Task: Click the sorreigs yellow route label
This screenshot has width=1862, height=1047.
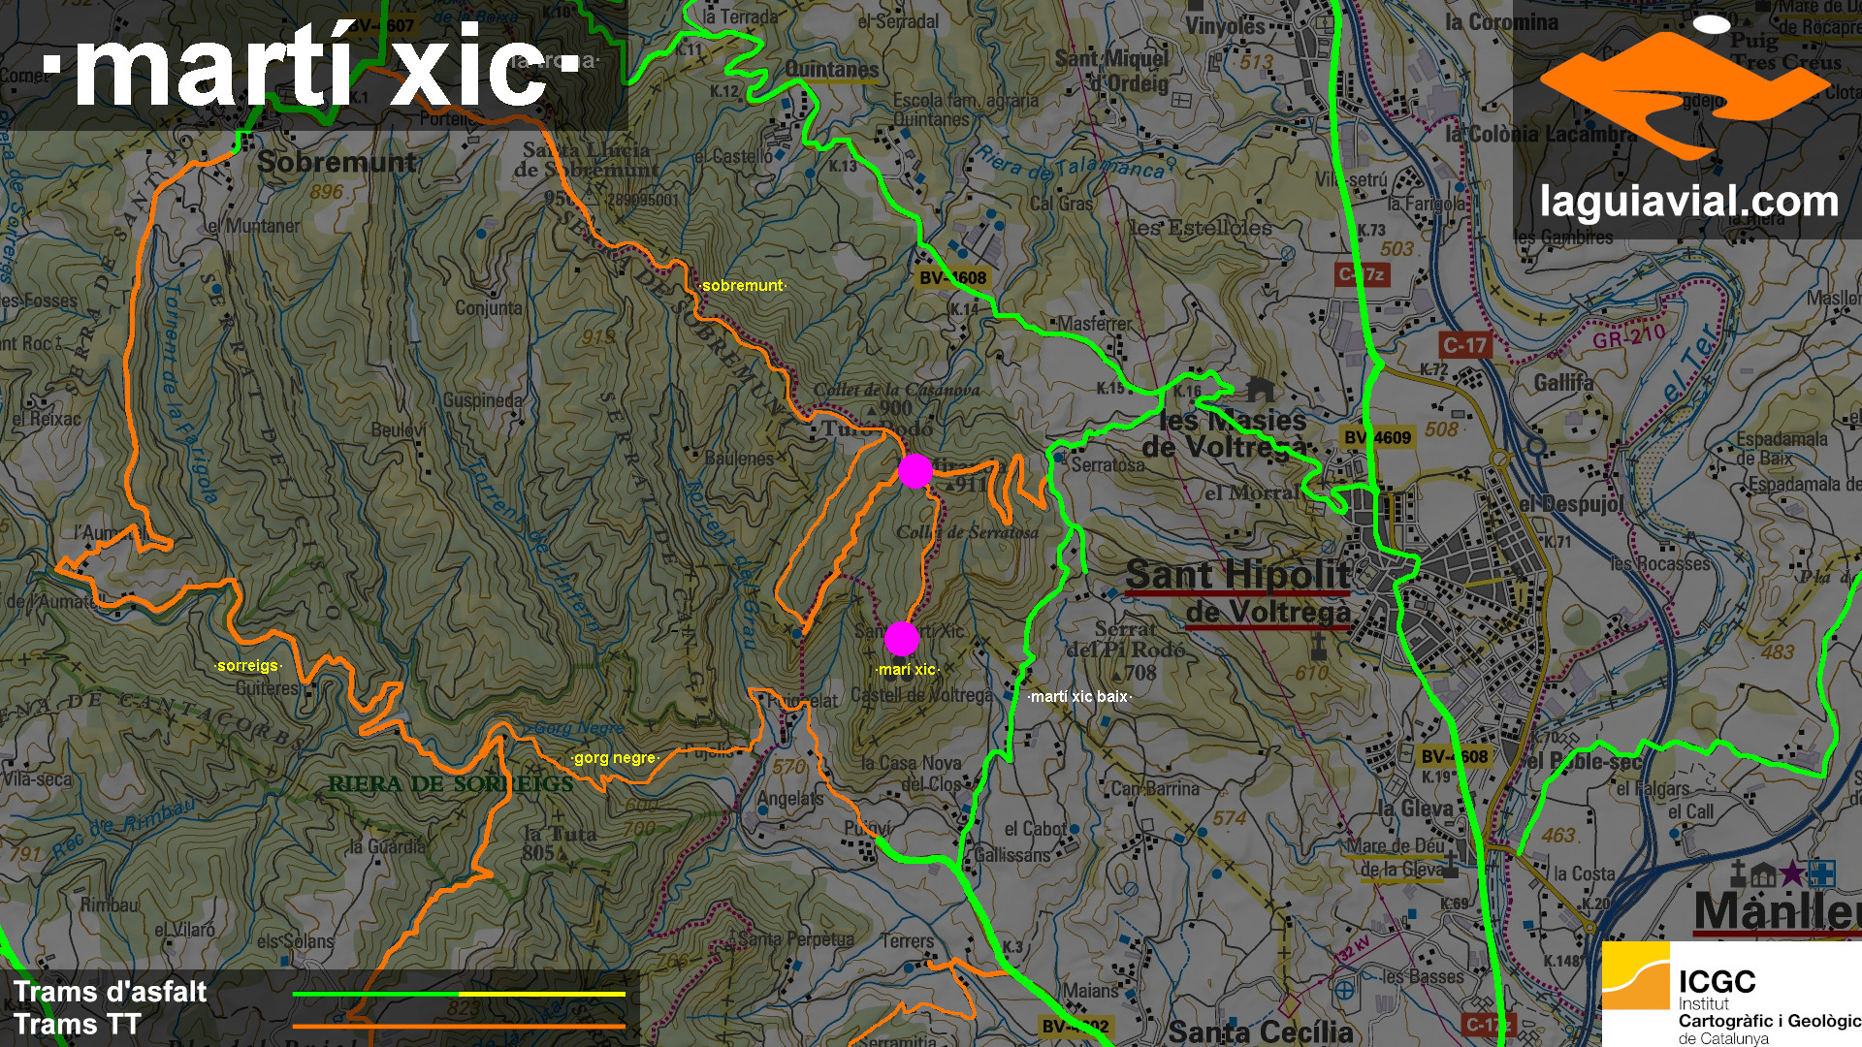Action: [247, 666]
